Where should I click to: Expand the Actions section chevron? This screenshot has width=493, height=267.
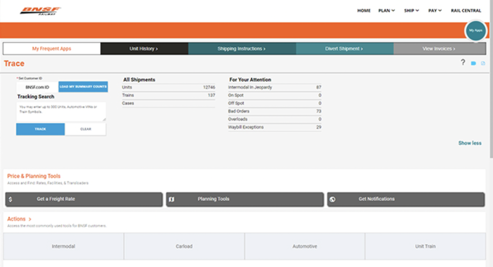click(30, 219)
